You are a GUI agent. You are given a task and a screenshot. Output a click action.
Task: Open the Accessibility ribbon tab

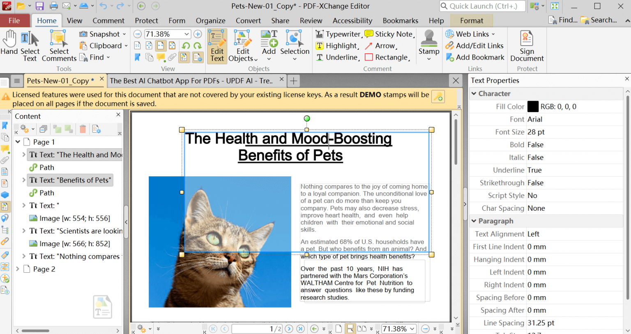point(352,21)
